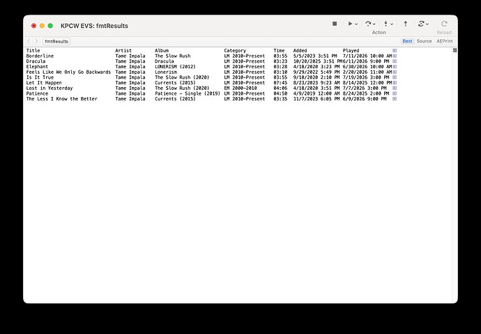Click the Reload icon
The height and width of the screenshot is (334, 481).
pos(444,24)
